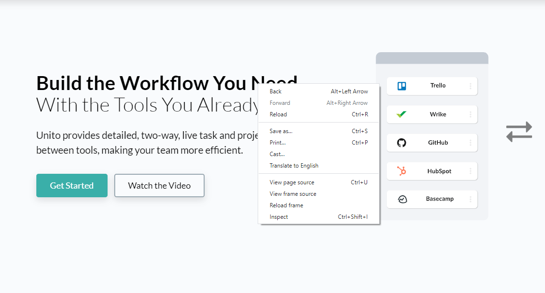Click the Trello logo icon
The width and height of the screenshot is (545, 293).
(x=402, y=86)
